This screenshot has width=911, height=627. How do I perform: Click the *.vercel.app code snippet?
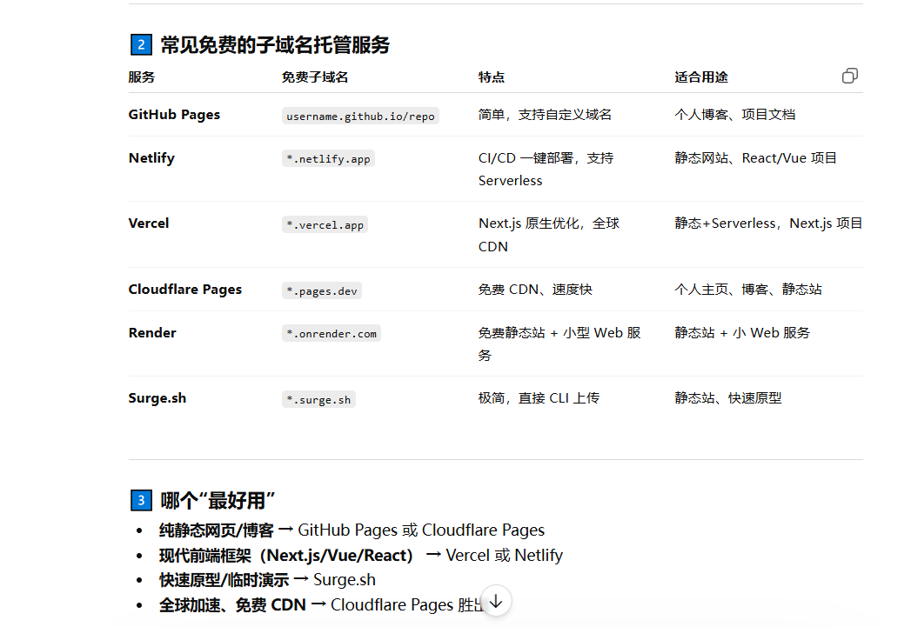tap(325, 224)
